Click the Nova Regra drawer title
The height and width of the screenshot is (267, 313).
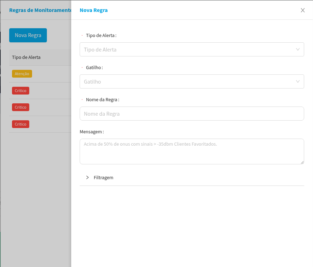click(94, 10)
